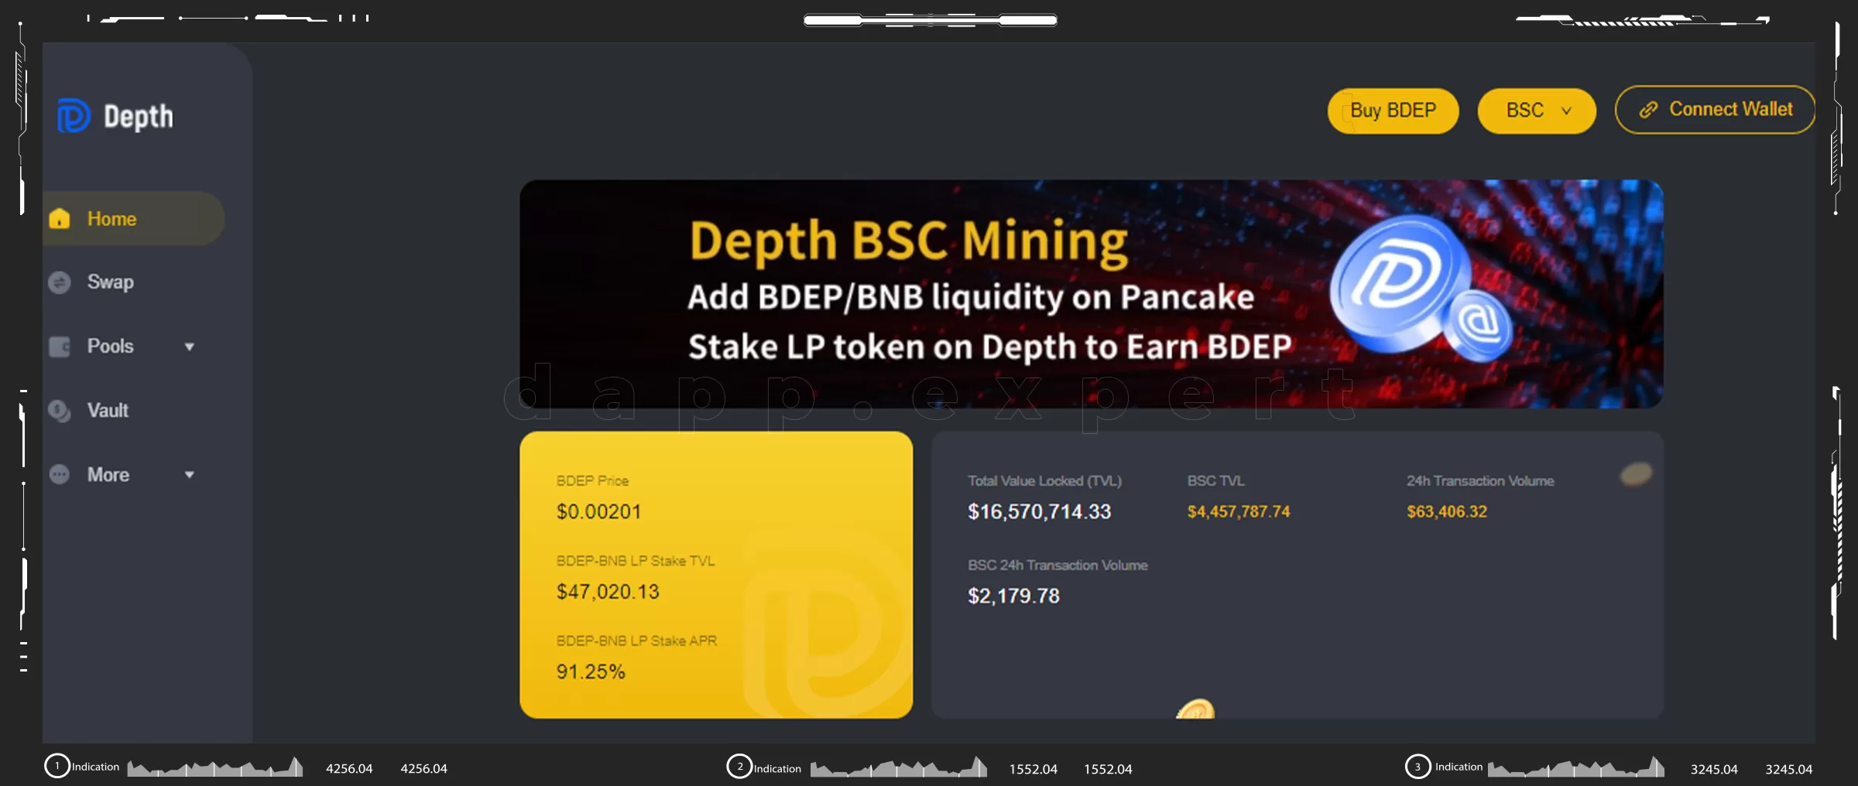The height and width of the screenshot is (786, 1858).
Task: Click the BSC TVL label
Action: point(1215,480)
